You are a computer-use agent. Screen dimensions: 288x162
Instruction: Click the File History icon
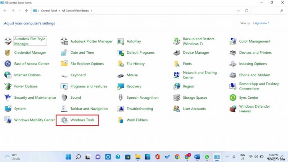click(x=120, y=64)
